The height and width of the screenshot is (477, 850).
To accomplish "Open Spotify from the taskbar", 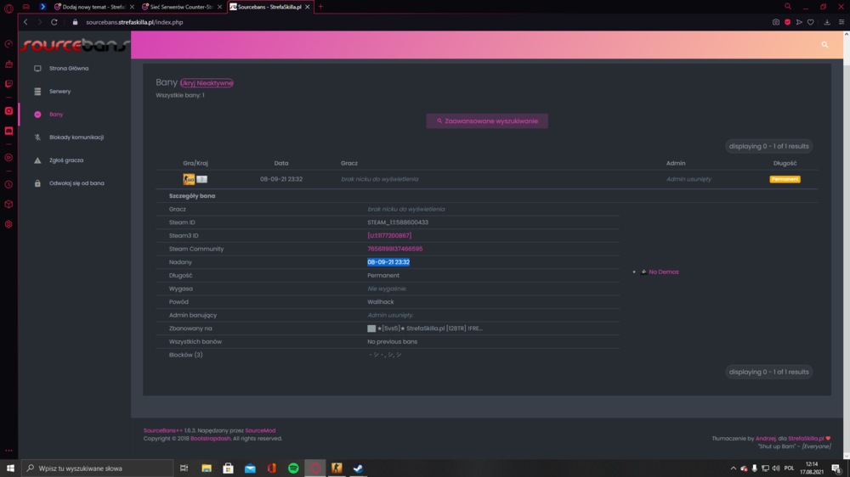I will pos(293,469).
